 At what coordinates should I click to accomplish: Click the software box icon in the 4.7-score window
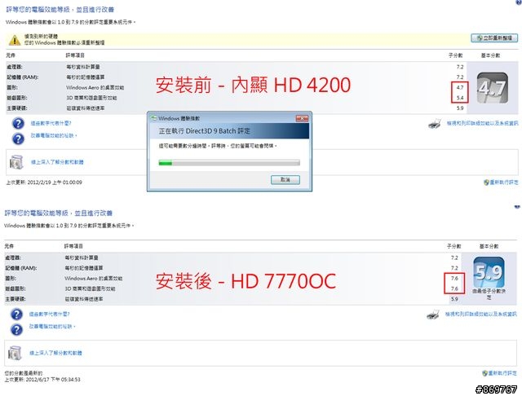pos(16,162)
